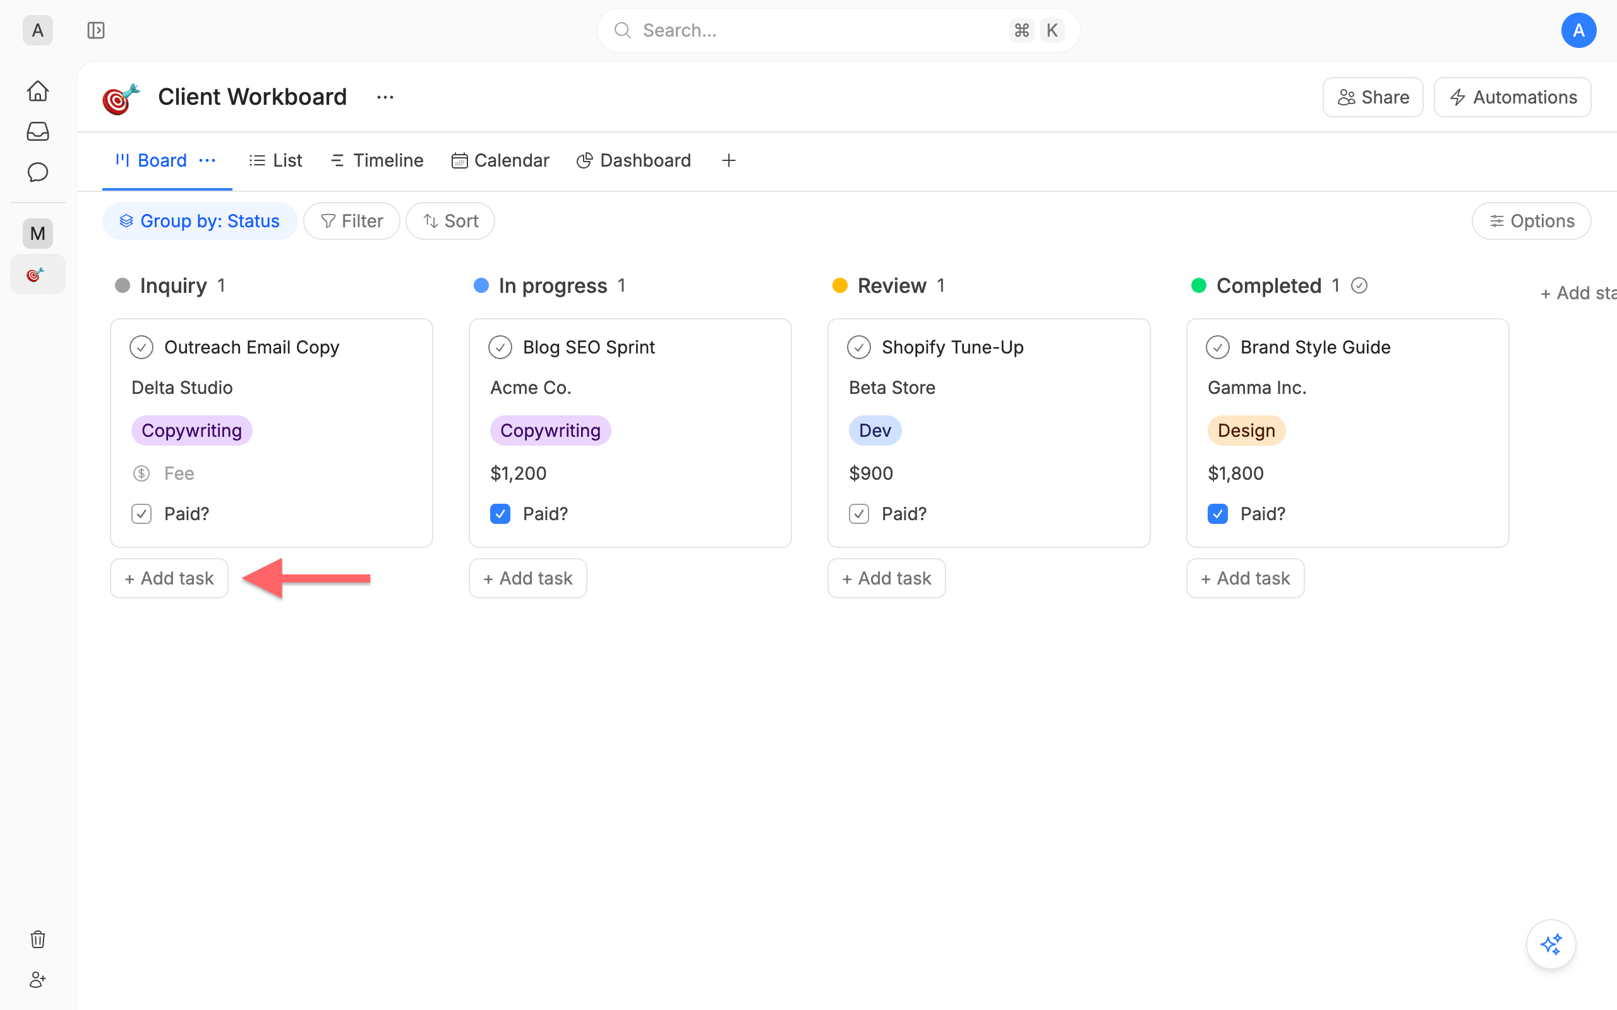Click the $1,200 fee value
1617x1010 pixels.
pyautogui.click(x=519, y=473)
